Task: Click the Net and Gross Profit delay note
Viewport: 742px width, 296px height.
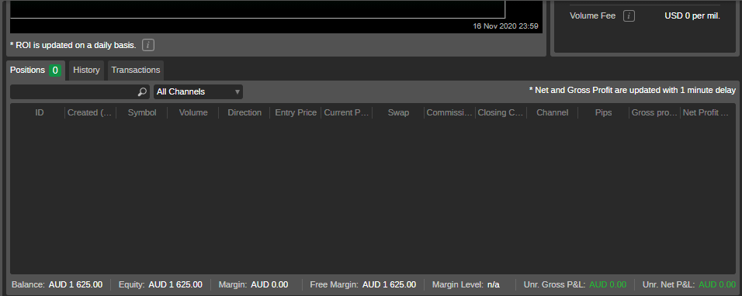Action: 633,90
